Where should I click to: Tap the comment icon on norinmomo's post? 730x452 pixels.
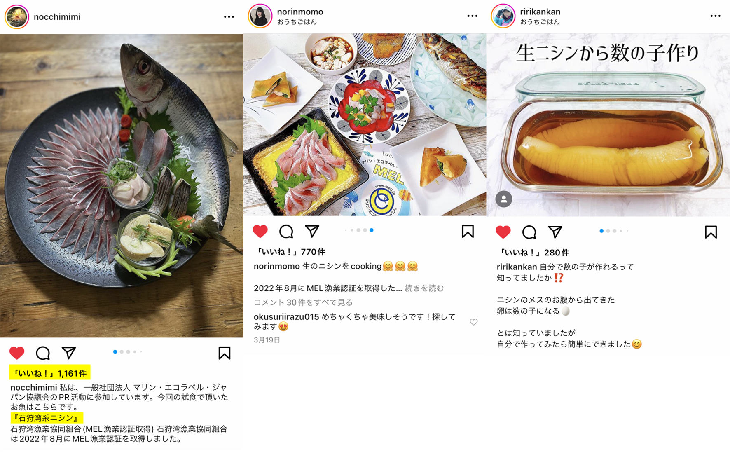286,232
